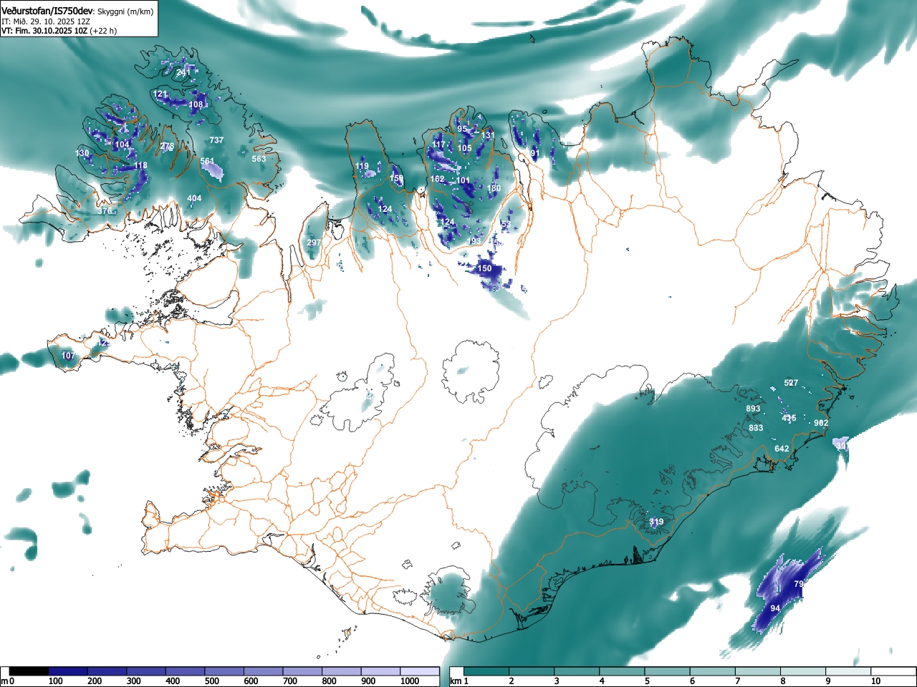Click the visibility value 119 on the map
Image resolution: width=917 pixels, height=687 pixels.
pos(363,167)
